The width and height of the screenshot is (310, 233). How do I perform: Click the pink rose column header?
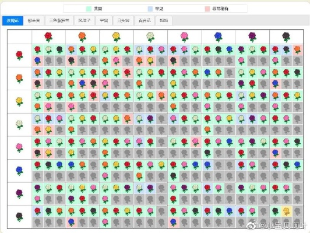[185, 37]
